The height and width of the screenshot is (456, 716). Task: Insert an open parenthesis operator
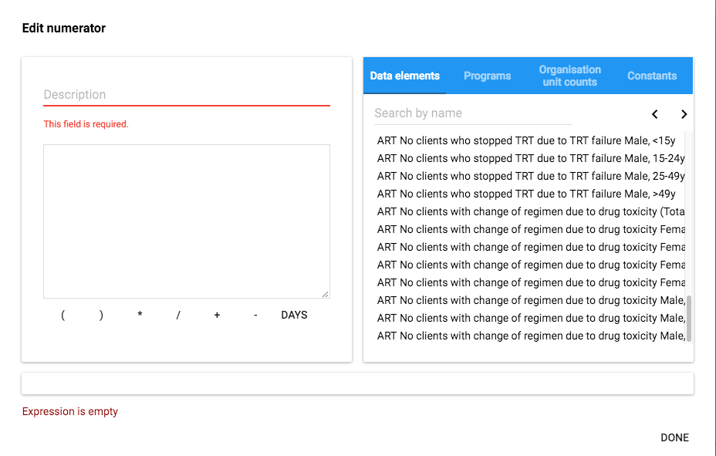62,315
